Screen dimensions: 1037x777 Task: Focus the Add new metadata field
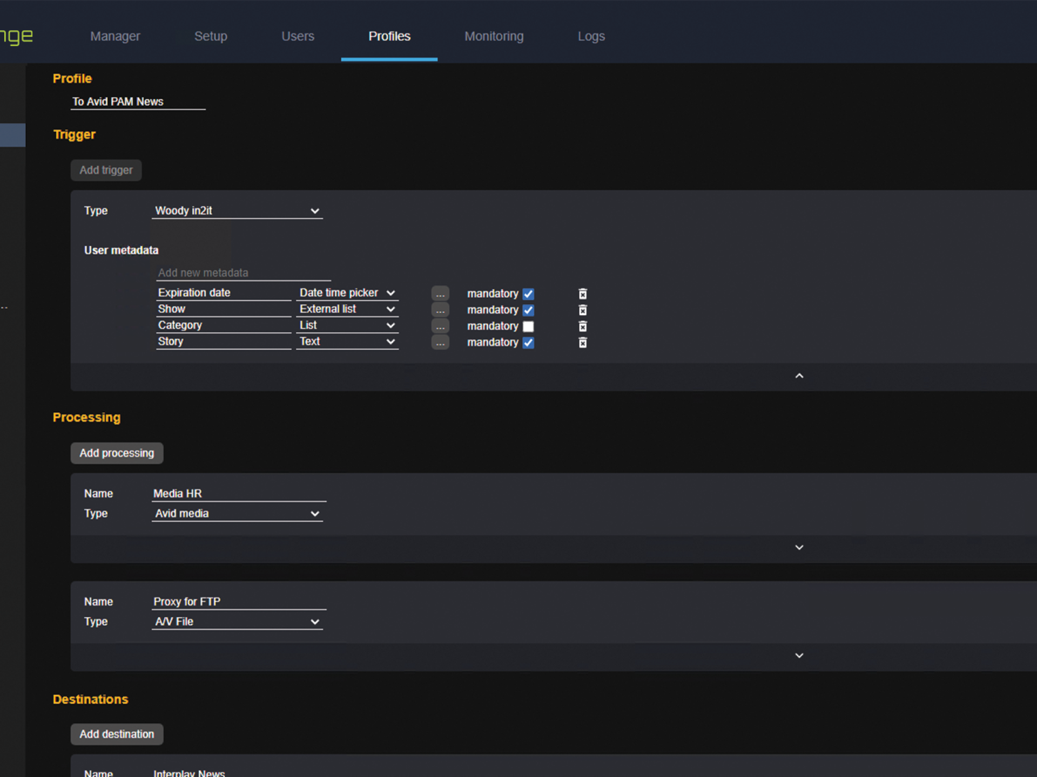pos(244,273)
